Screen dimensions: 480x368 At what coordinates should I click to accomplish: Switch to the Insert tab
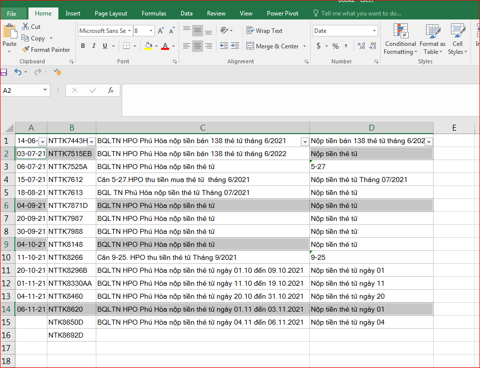click(73, 13)
